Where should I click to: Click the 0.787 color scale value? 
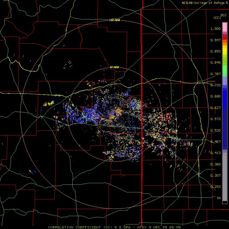point(216,74)
